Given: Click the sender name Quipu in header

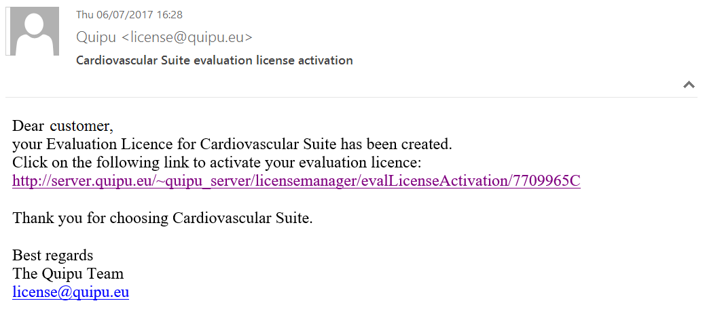Looking at the screenshot, I should click(96, 37).
